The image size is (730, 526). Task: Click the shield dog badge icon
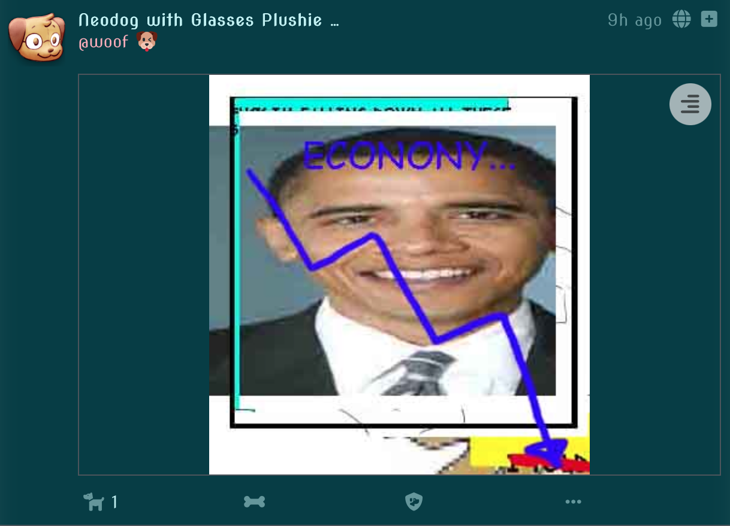[x=414, y=501]
